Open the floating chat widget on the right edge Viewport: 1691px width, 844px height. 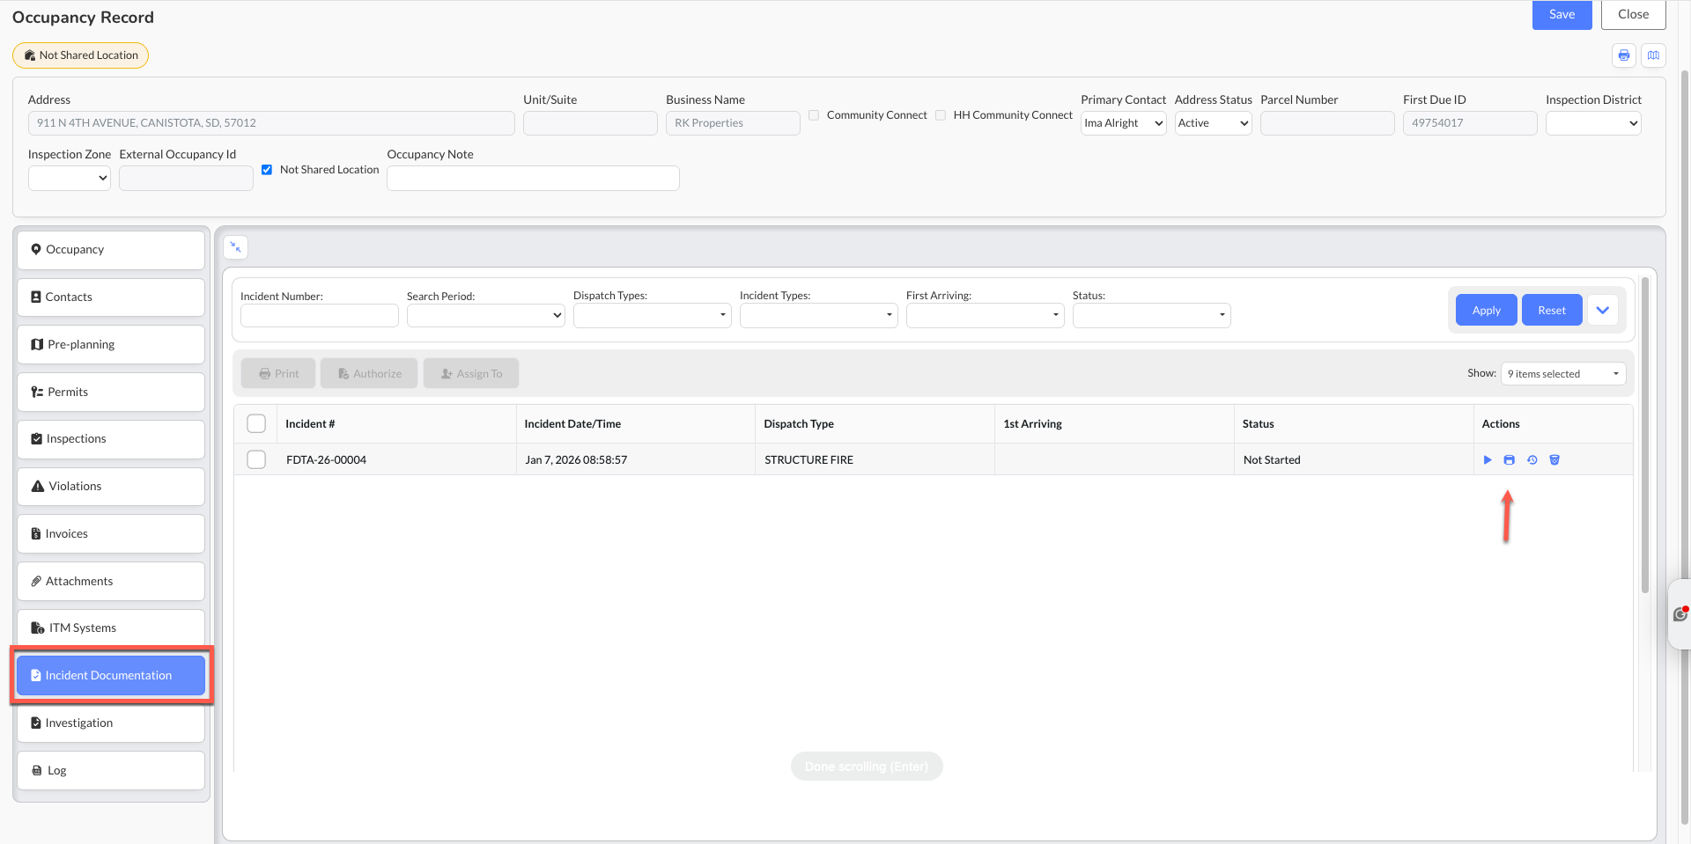1680,614
